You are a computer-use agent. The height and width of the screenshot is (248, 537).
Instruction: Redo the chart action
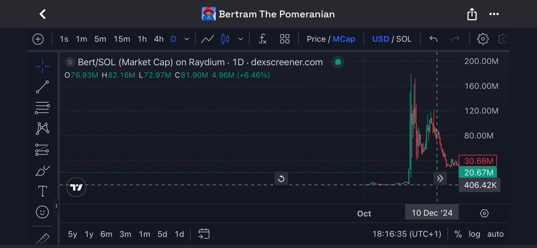tap(456, 39)
